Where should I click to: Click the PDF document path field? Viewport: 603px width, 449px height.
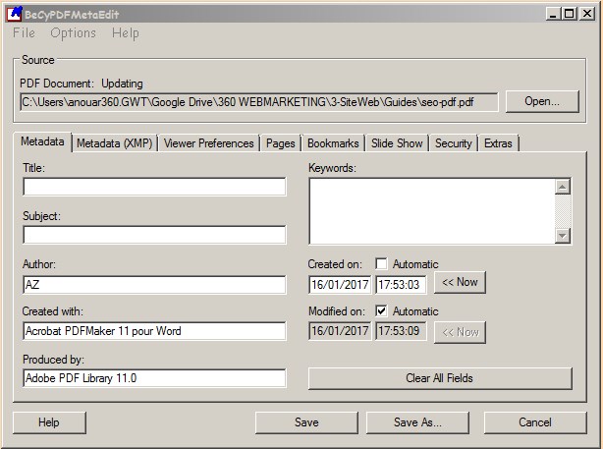click(259, 102)
